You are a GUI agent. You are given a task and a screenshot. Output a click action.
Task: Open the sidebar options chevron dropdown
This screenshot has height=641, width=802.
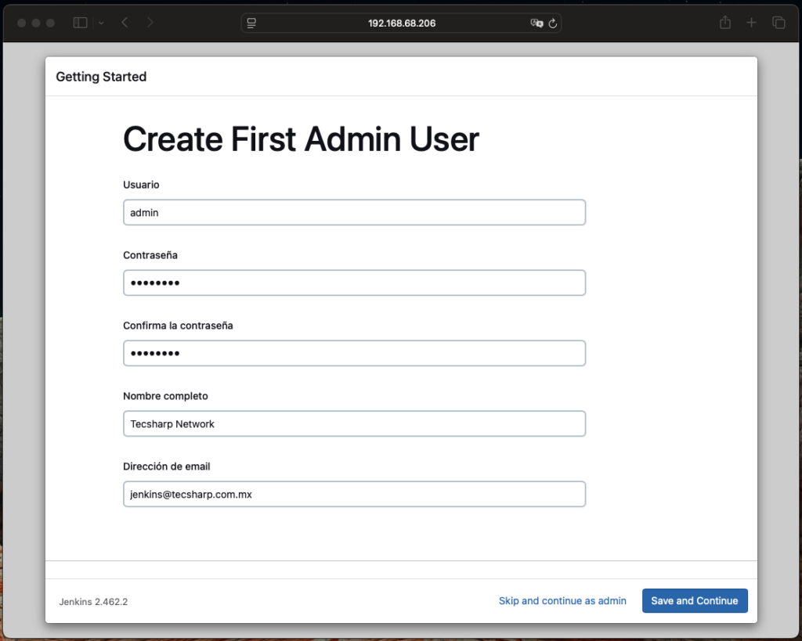101,23
